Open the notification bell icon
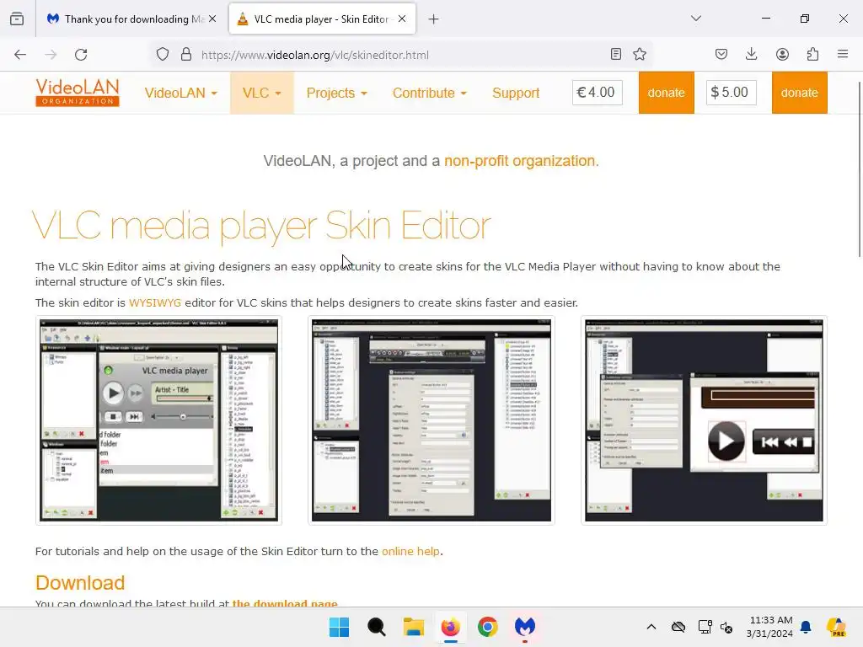 (806, 627)
